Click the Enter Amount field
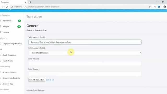The height and width of the screenshot is (94, 167). (85, 63)
